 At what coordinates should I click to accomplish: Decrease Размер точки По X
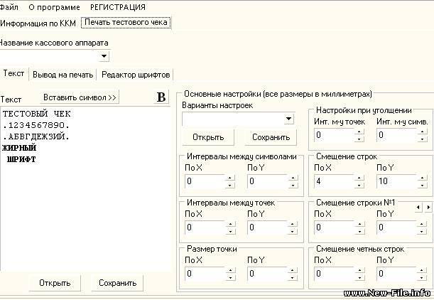tap(230, 277)
